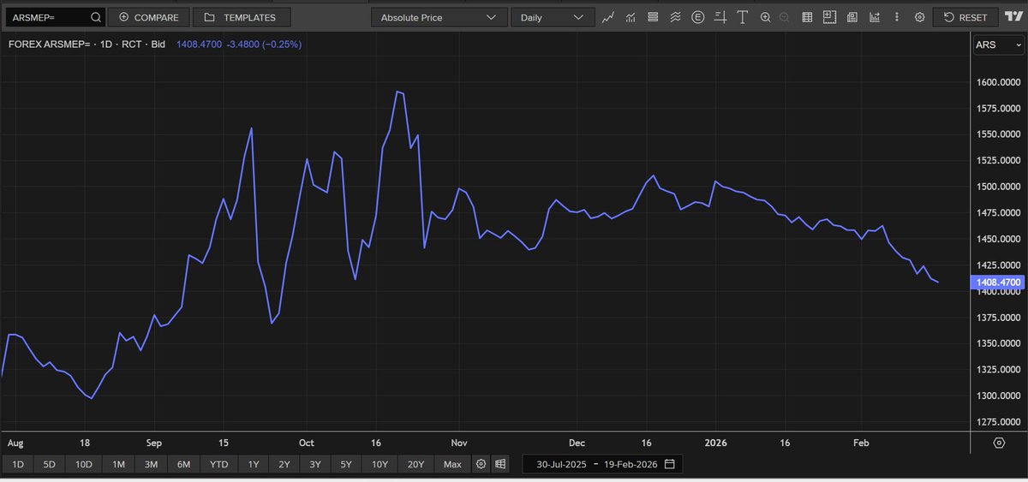Expand the ARS currency dropdown
Image resolution: width=1028 pixels, height=482 pixels.
[996, 45]
